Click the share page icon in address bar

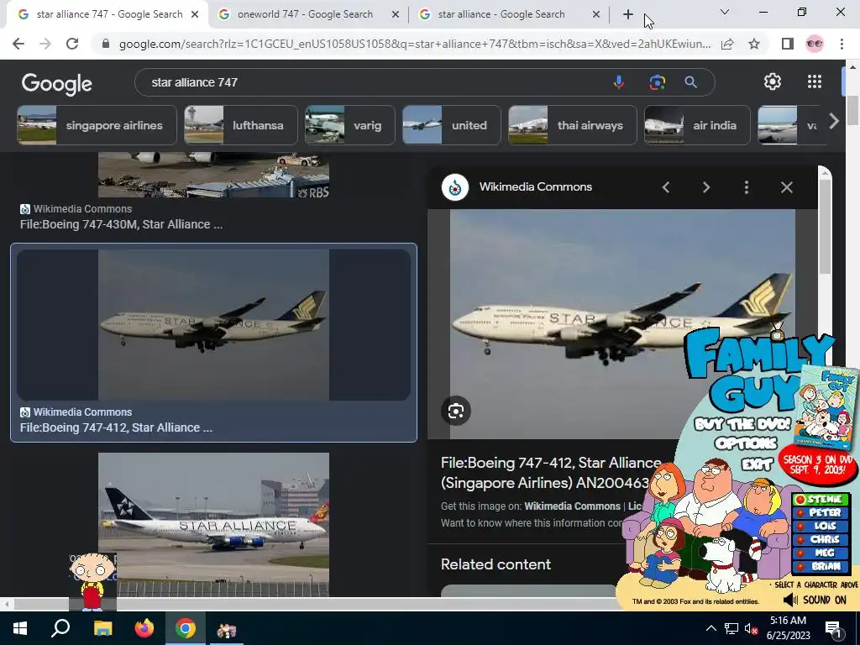(x=727, y=44)
